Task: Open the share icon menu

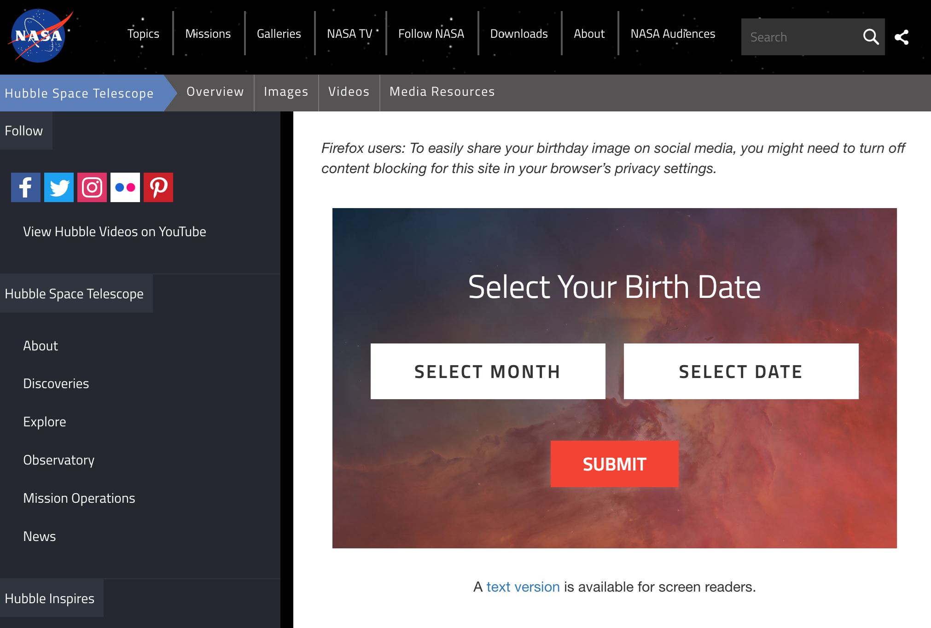Action: 902,37
